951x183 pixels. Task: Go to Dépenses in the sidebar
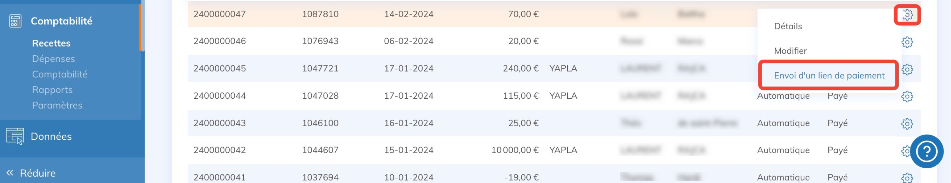(53, 59)
